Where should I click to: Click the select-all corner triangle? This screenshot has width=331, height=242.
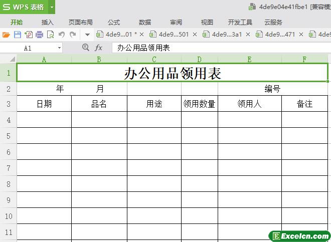[x=12, y=59]
